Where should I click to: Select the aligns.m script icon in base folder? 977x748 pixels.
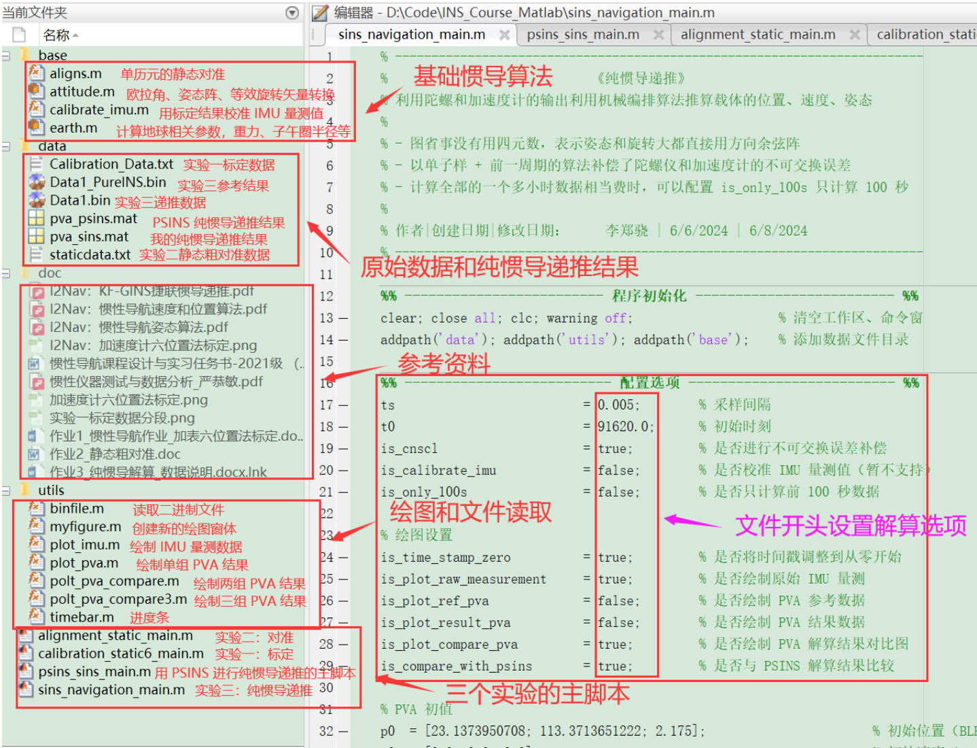[35, 73]
